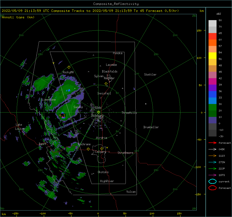Click yellow diamond marker below RedDeer

click(106, 84)
